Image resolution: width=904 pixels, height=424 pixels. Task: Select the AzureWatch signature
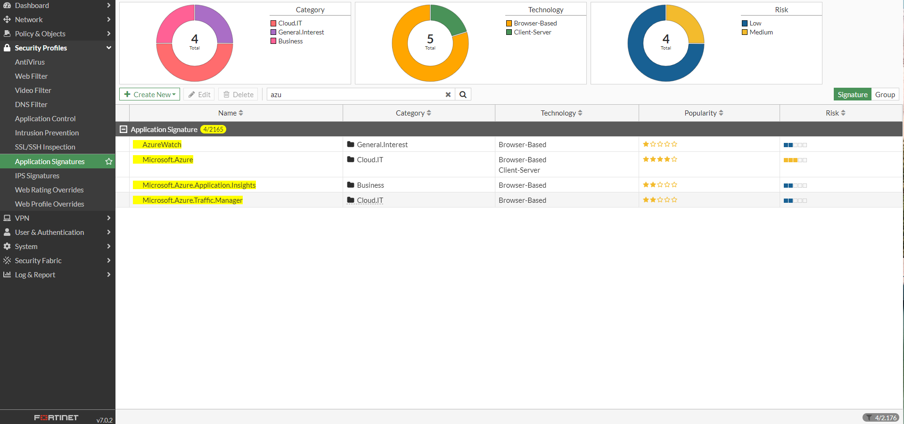[x=162, y=145]
